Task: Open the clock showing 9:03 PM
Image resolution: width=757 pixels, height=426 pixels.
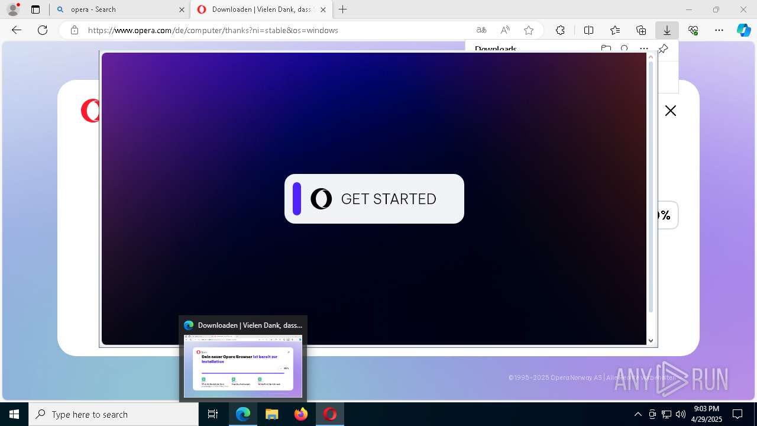Action: 707,414
